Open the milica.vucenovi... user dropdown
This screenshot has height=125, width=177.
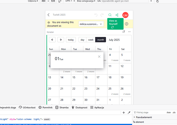91,24
